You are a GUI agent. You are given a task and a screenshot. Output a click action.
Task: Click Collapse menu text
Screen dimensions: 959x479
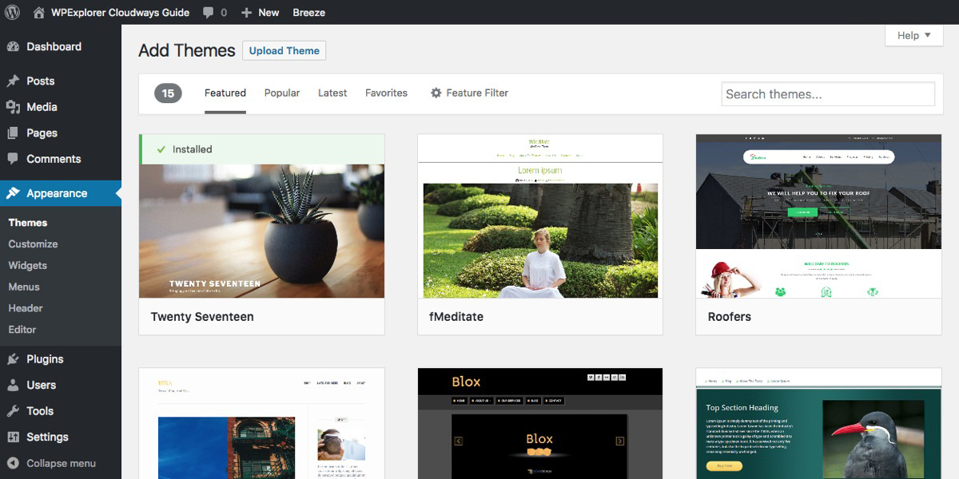pos(61,463)
